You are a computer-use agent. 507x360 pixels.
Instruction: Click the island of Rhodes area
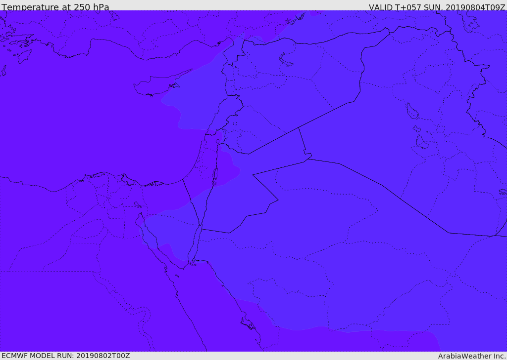point(24,56)
